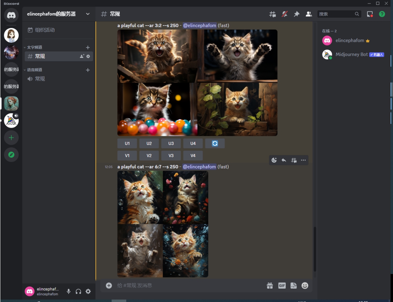Open the Inbox icon in header

pyautogui.click(x=370, y=14)
